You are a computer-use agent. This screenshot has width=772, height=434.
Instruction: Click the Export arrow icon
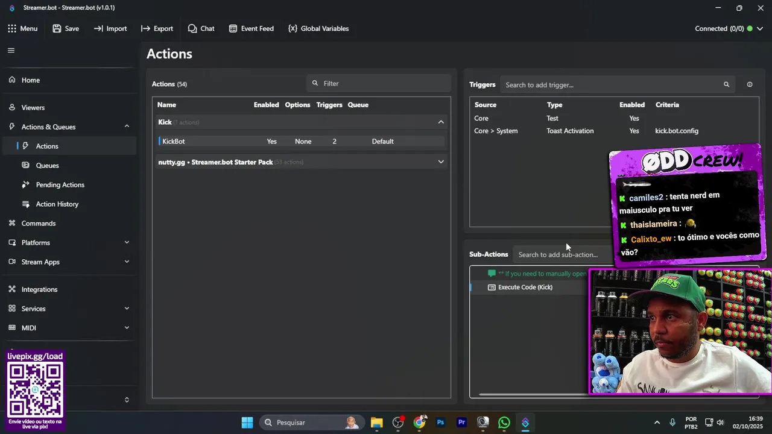pos(145,28)
